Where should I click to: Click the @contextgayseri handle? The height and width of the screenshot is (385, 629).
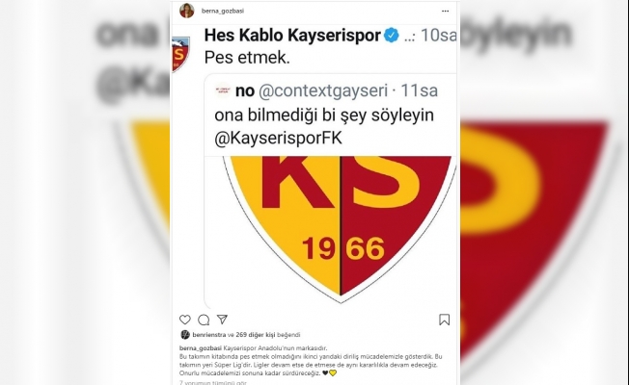click(x=323, y=90)
